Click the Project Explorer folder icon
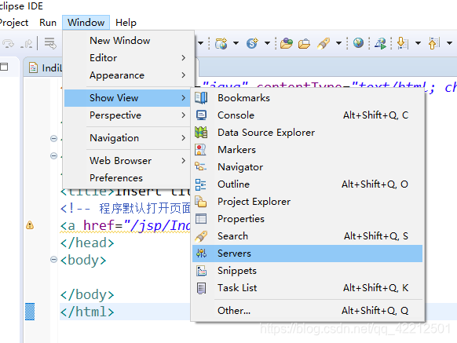 [x=201, y=202]
